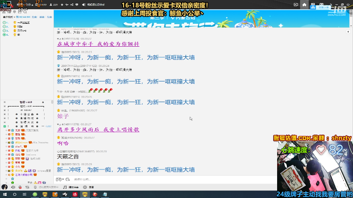Click the airplane icon beside the star

(x=67, y=5)
